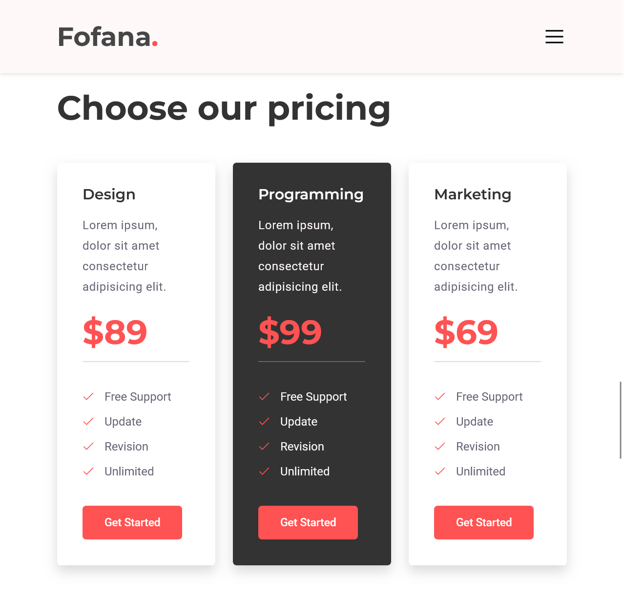
Task: Click the Revision checkmark in the Marketing card
Action: click(440, 446)
